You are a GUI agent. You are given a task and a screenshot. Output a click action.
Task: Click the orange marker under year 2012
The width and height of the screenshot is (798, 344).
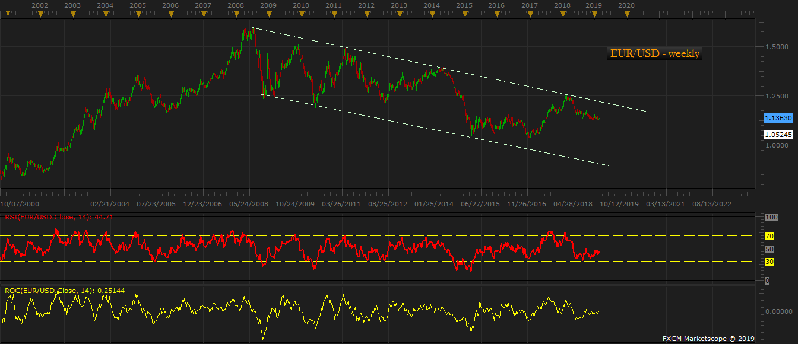(366, 14)
